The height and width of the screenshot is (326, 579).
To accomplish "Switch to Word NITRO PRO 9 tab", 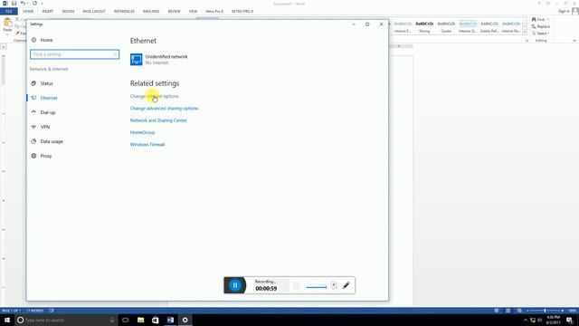I will coord(242,12).
